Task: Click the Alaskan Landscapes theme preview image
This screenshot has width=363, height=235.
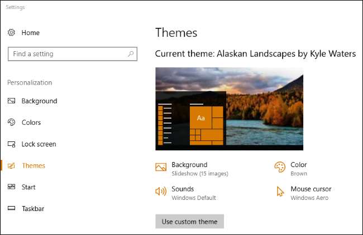Action: 229,109
